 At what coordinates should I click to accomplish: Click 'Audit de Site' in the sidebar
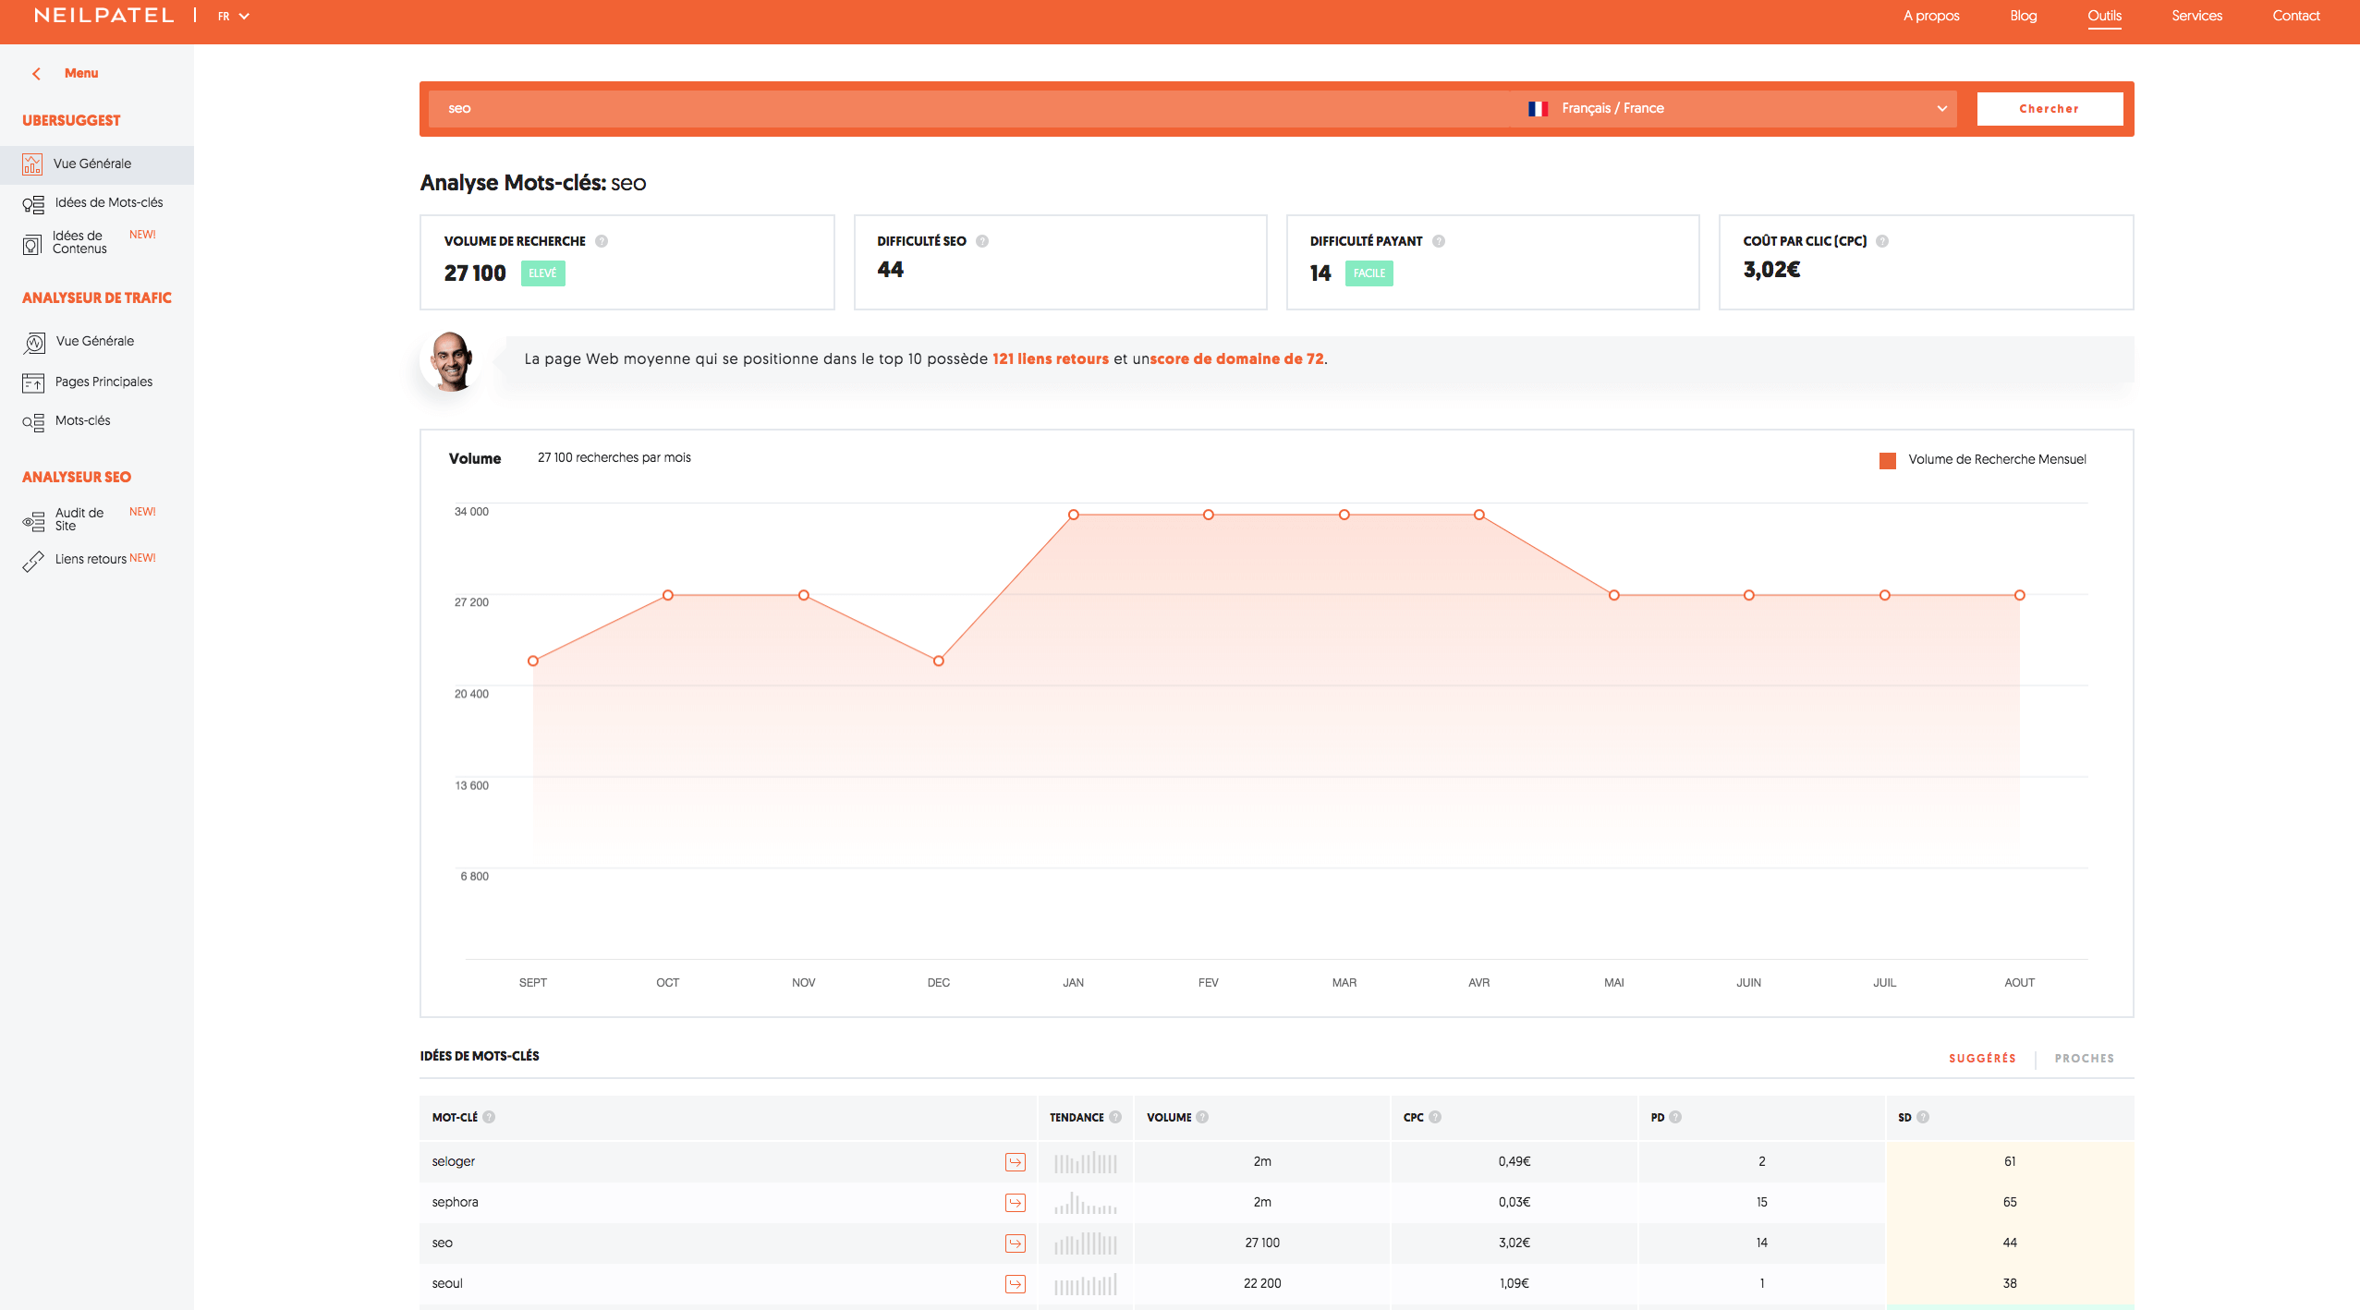(79, 519)
